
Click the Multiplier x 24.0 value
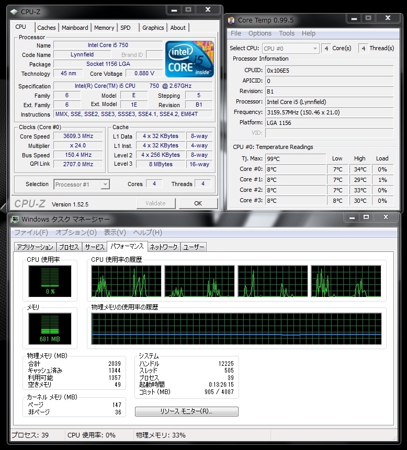pos(78,145)
